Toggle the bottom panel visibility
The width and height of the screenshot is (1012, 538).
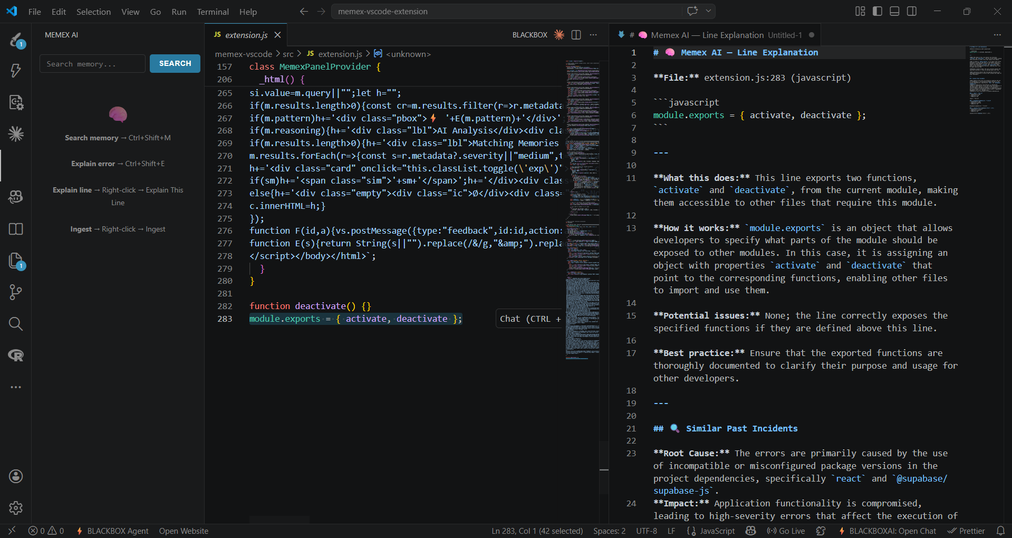[894, 11]
